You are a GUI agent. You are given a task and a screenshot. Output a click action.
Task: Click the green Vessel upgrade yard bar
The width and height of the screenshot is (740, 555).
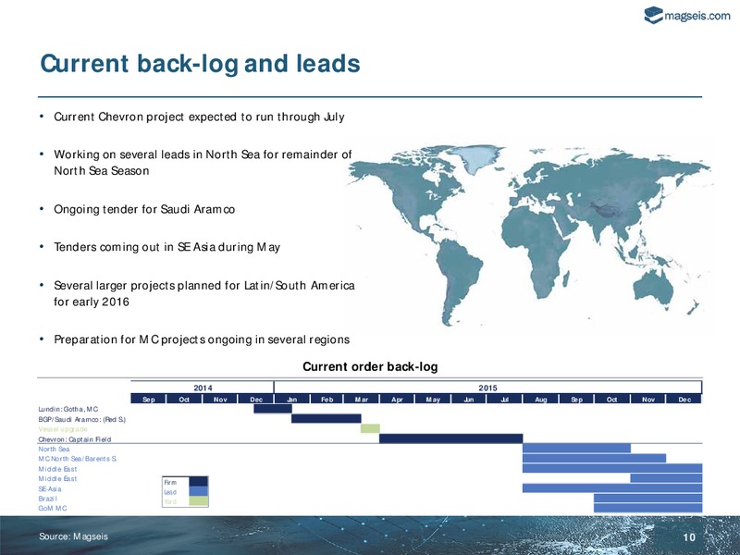click(370, 428)
